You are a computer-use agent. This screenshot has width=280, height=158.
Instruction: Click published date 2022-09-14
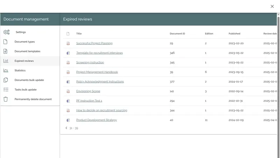tap(236, 91)
